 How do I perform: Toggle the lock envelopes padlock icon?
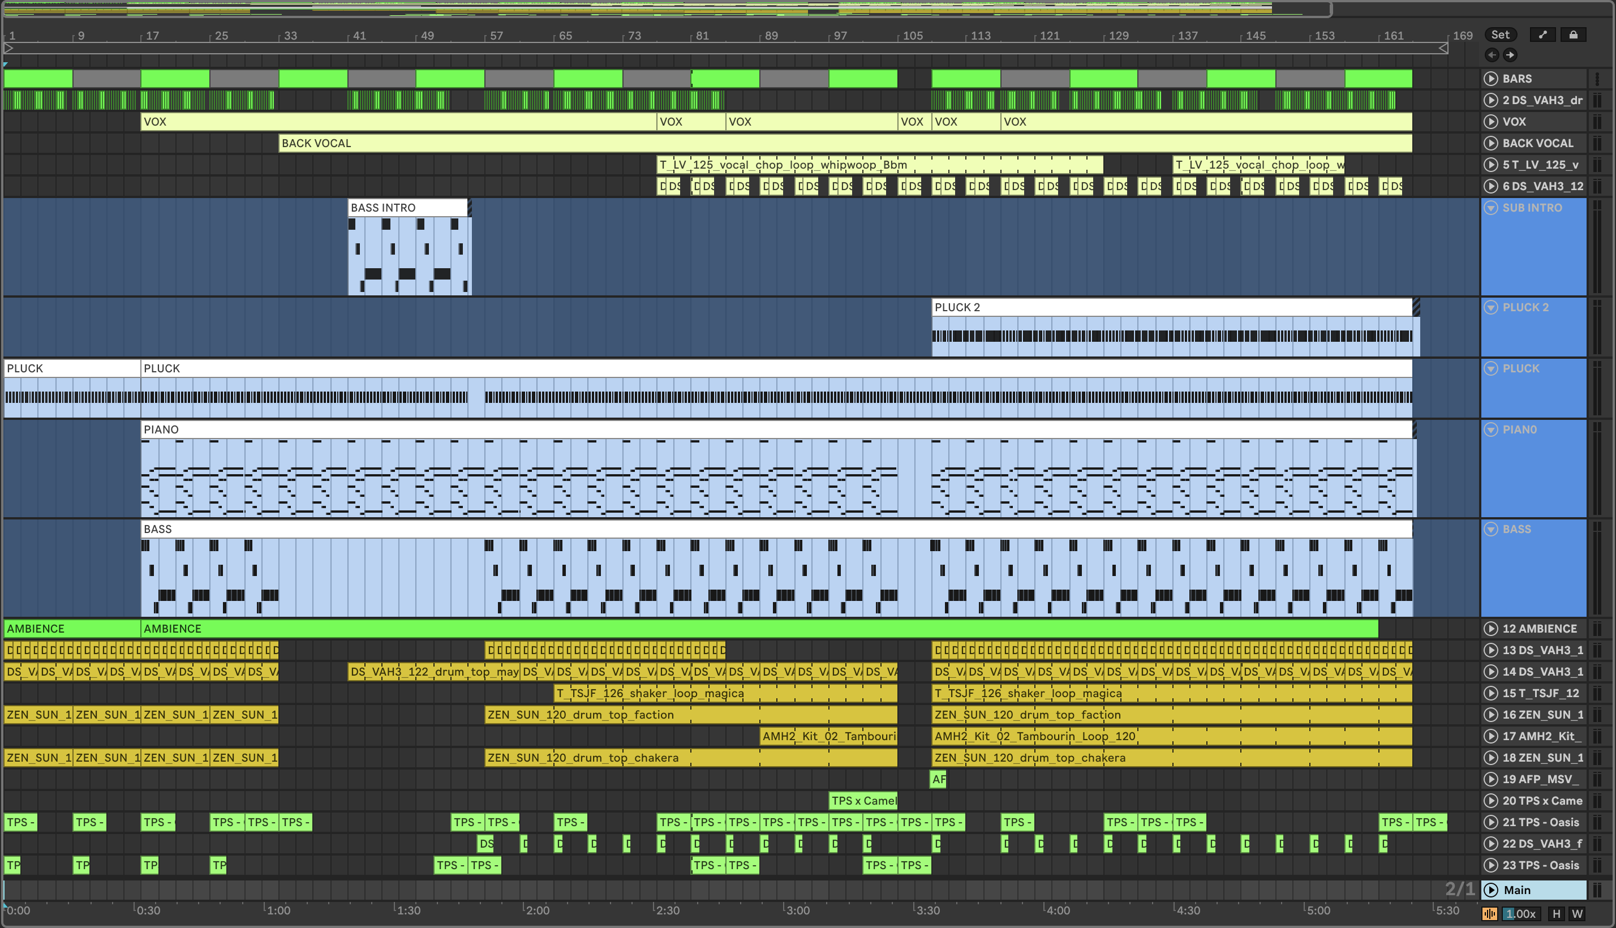(x=1572, y=35)
